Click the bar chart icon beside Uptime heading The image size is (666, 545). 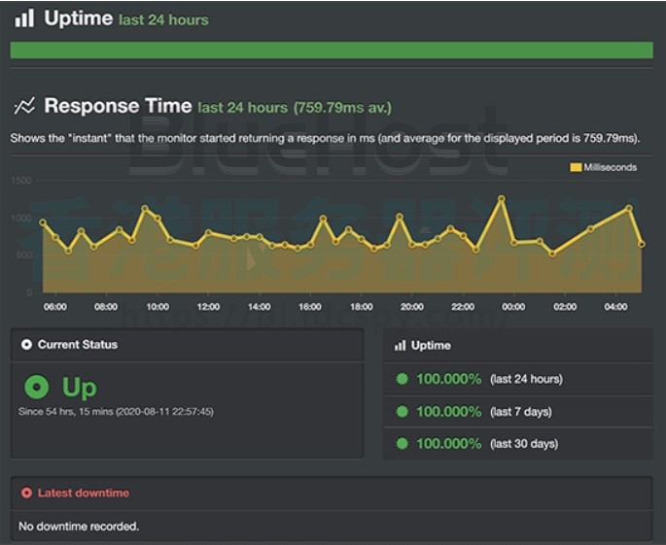coord(24,18)
